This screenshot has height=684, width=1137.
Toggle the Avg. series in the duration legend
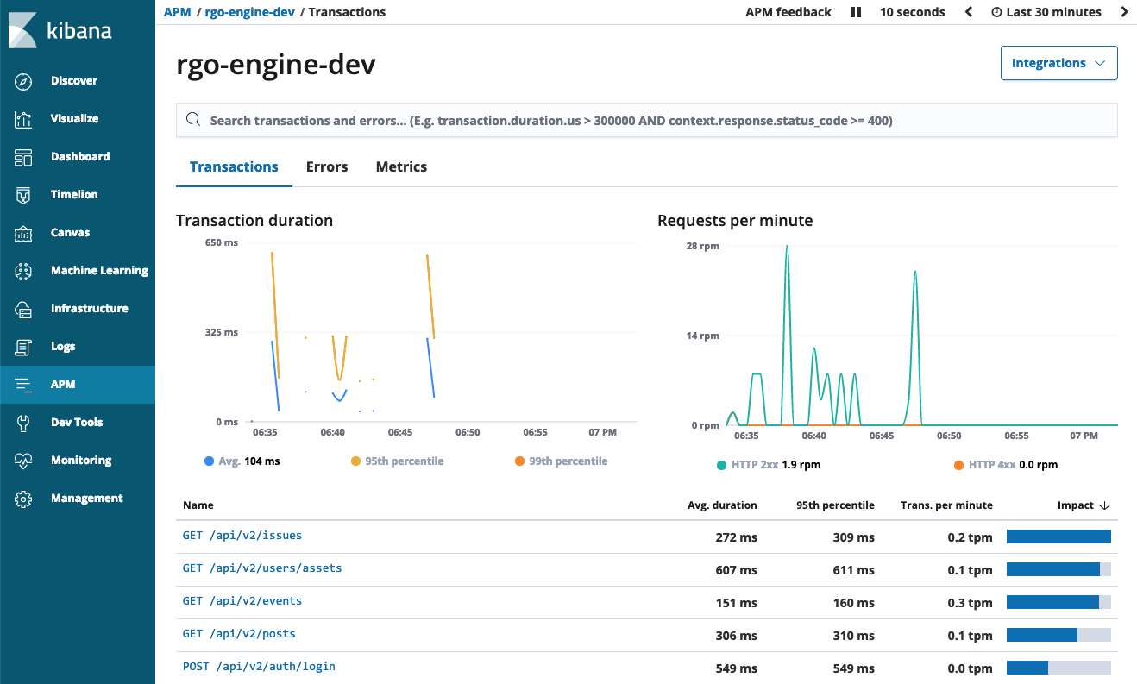(x=242, y=461)
